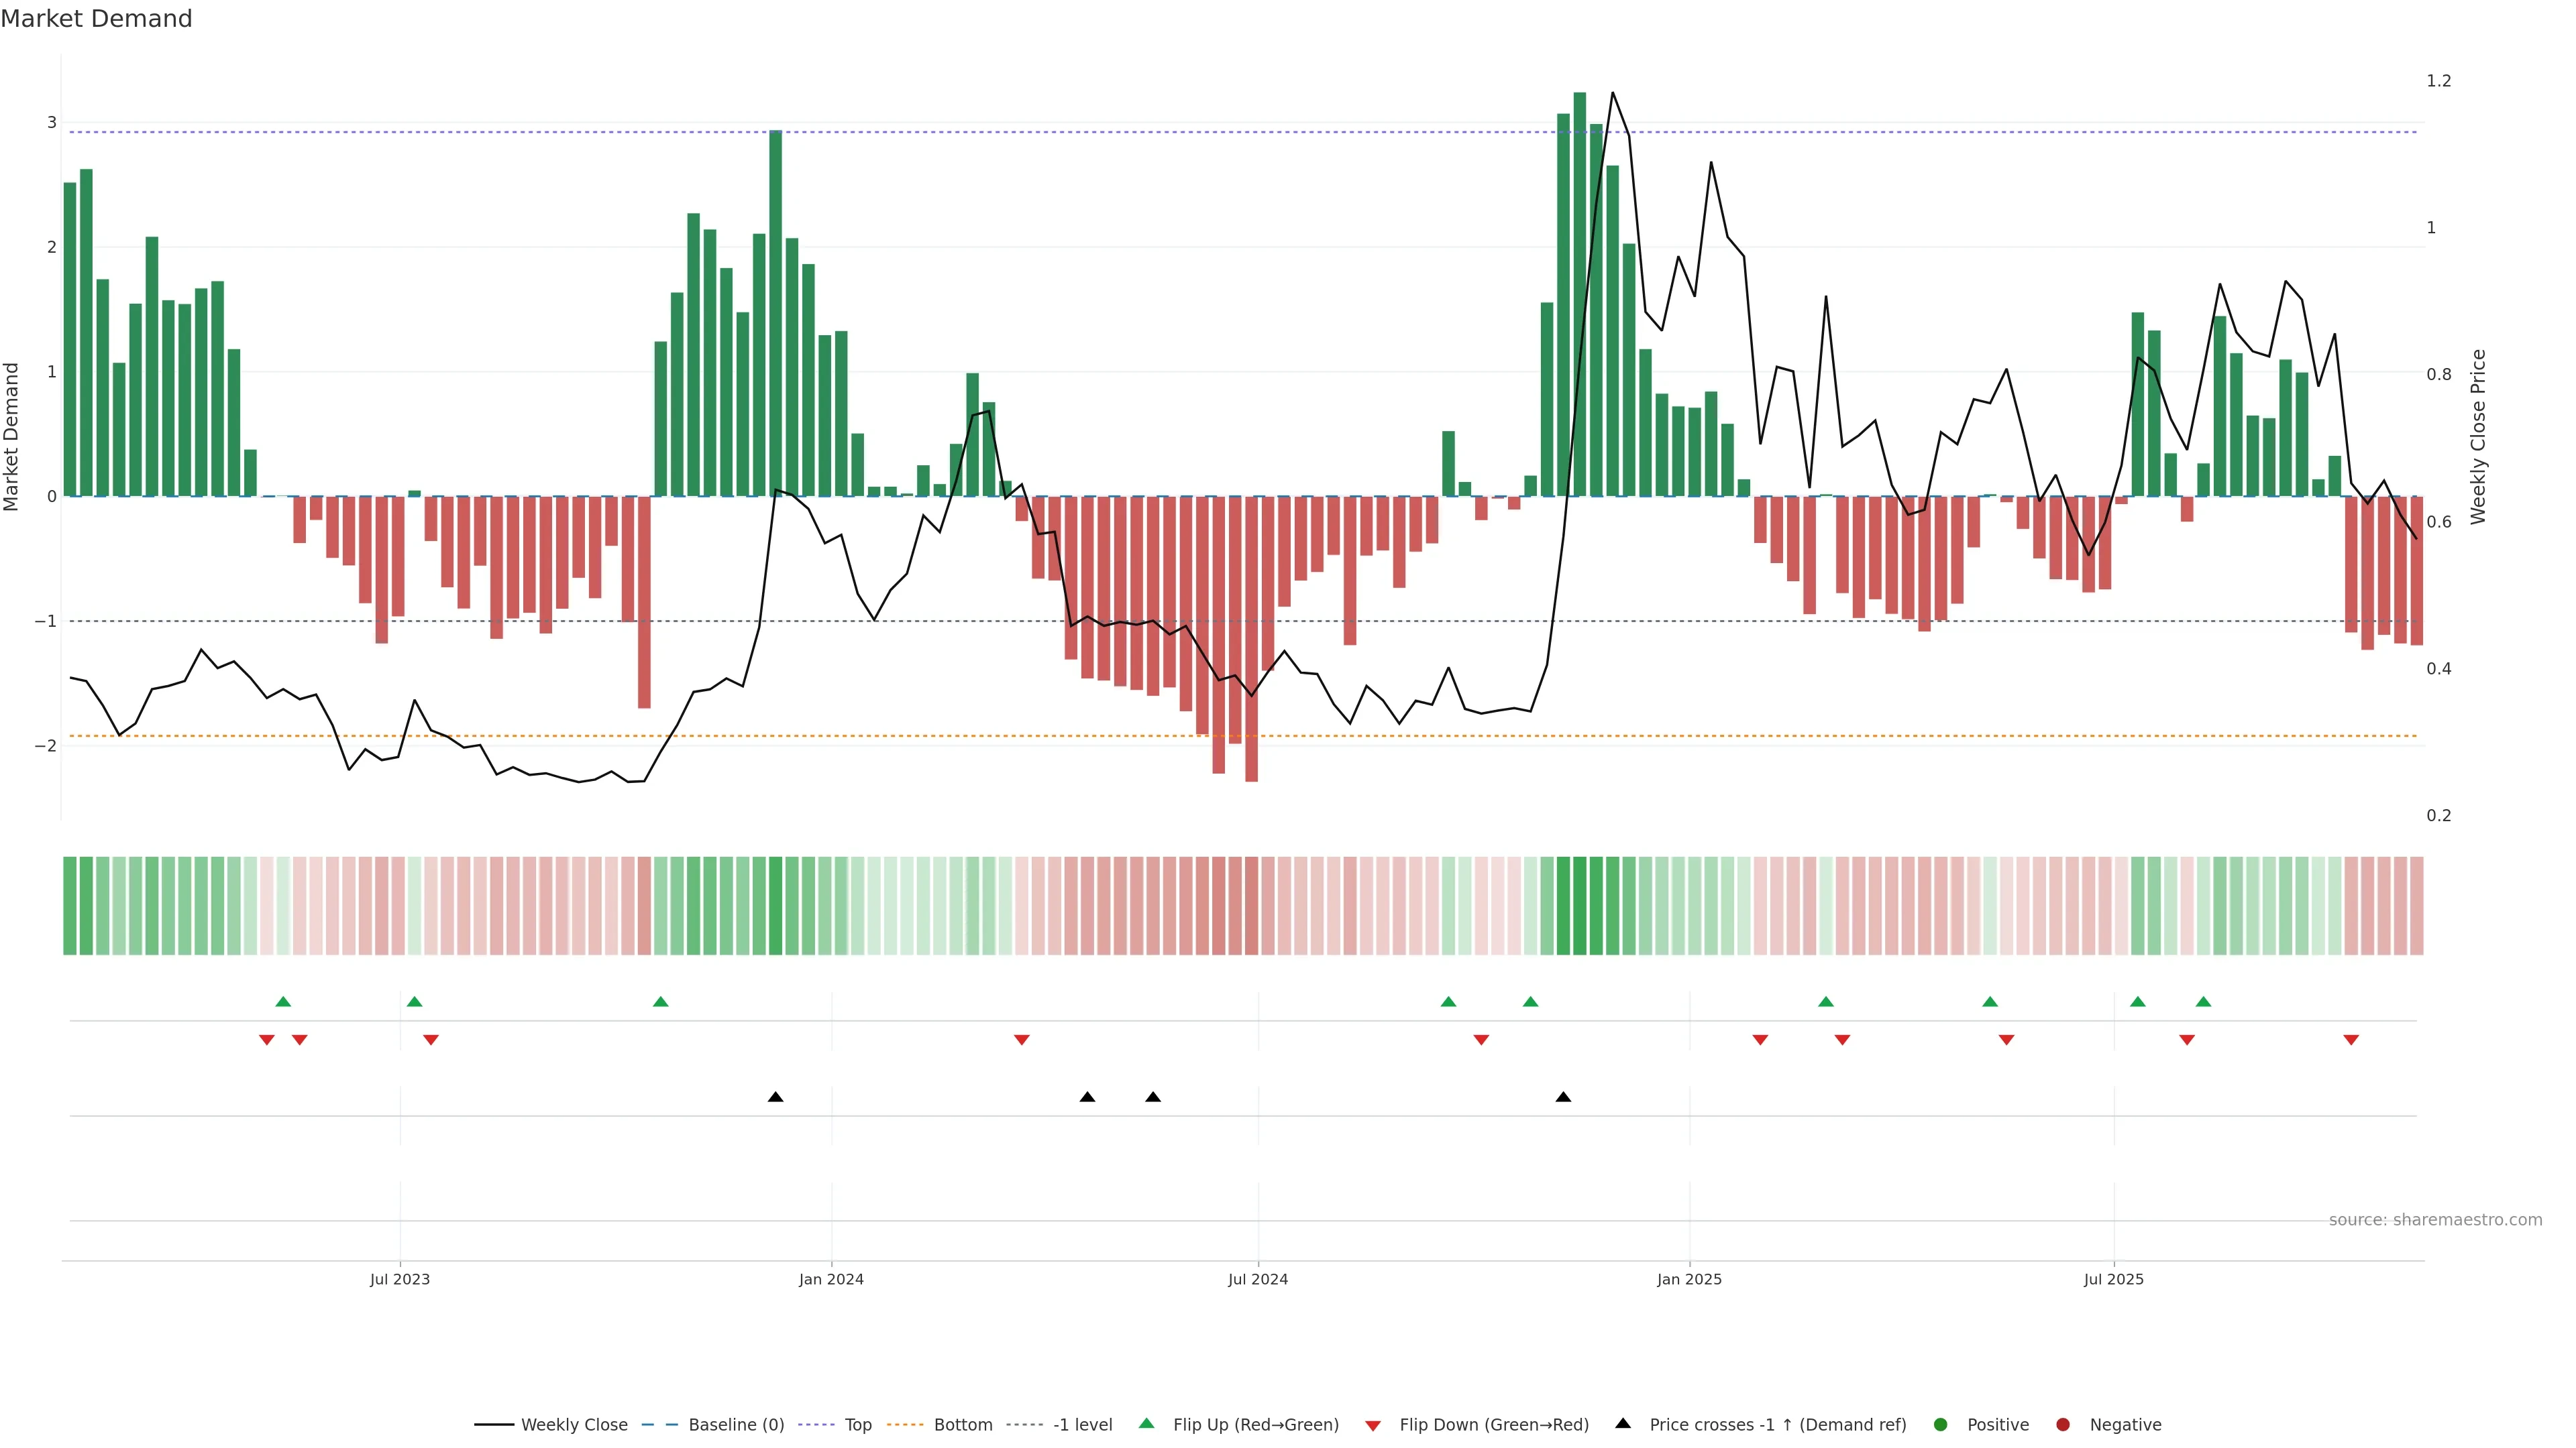
Task: Click the green Flip Up triangle legend icon
Action: click(1147, 1423)
